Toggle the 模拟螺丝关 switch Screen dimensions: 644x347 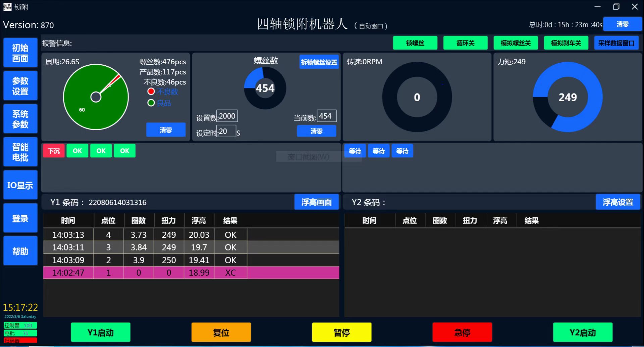(516, 43)
